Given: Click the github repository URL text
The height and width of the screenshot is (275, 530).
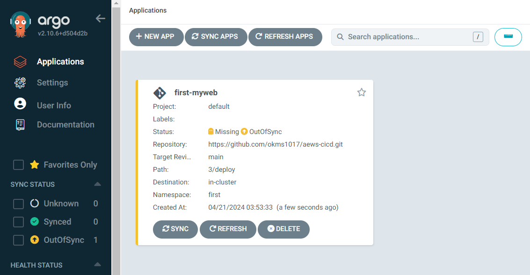Looking at the screenshot, I should pyautogui.click(x=276, y=144).
